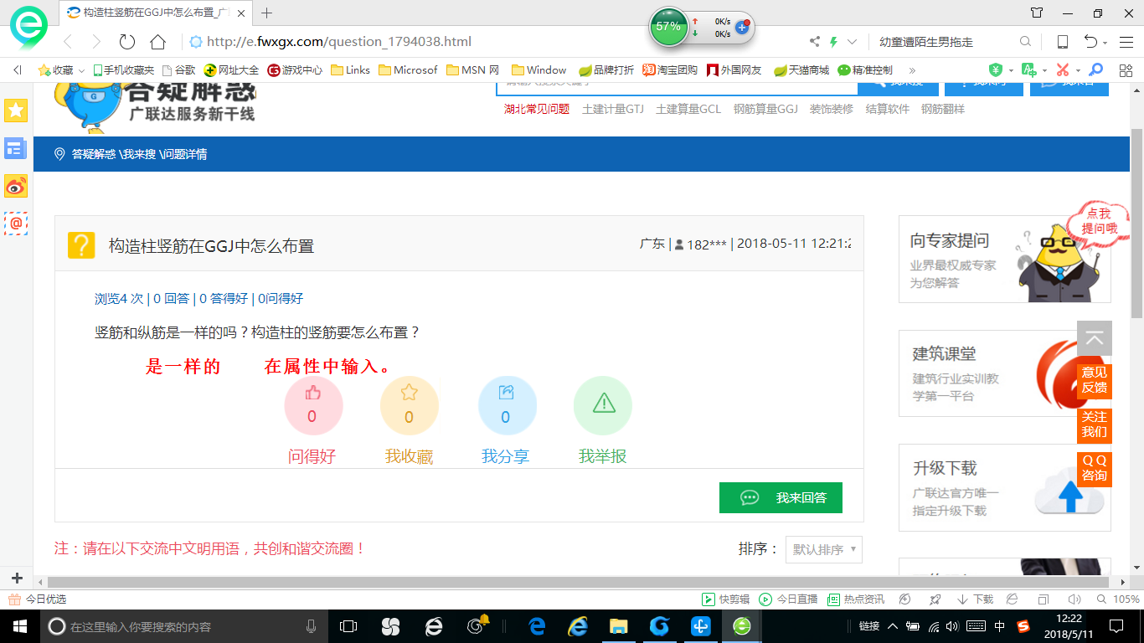Image resolution: width=1144 pixels, height=643 pixels.
Task: Add a new sidebar app plus icon
Action: tap(16, 579)
